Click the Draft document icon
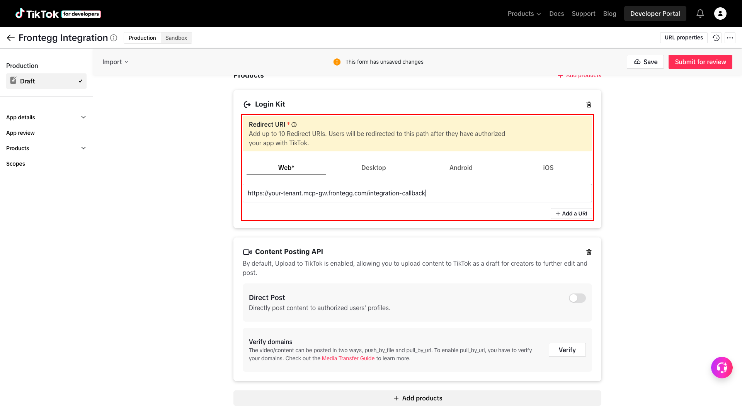Viewport: 742px width, 417px height. coord(13,80)
